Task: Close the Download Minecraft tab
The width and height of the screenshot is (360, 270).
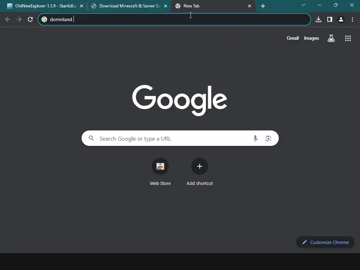Action: tap(166, 6)
